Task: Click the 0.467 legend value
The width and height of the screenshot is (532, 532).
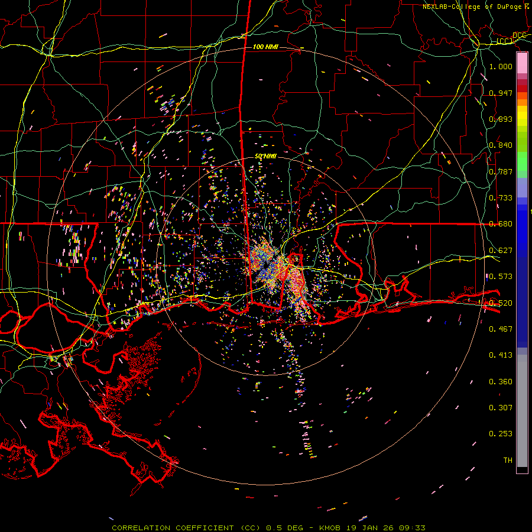Action: pos(501,329)
